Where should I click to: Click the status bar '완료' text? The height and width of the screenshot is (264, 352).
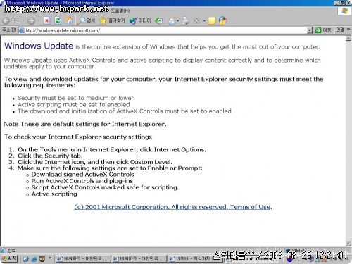coord(12,250)
